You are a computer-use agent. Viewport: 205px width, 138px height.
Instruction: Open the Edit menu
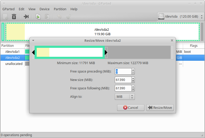tap(21, 9)
